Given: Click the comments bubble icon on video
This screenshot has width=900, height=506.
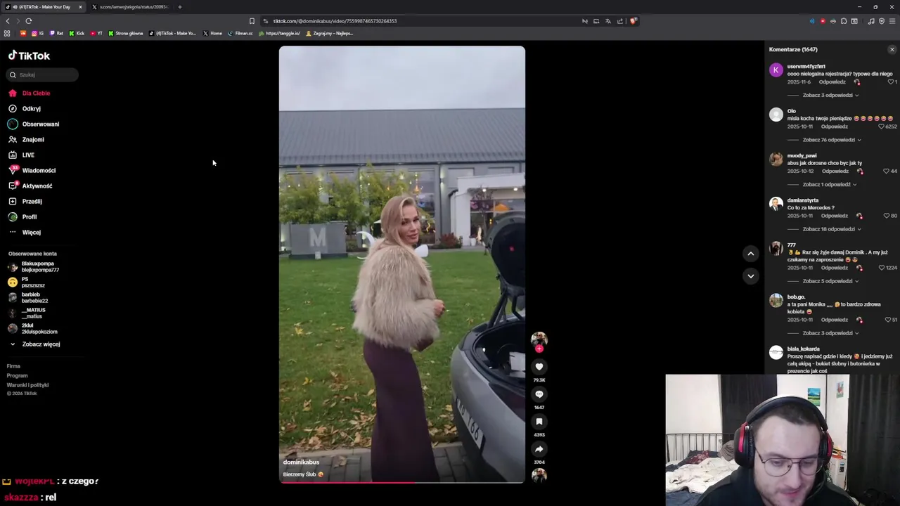Looking at the screenshot, I should click(539, 394).
